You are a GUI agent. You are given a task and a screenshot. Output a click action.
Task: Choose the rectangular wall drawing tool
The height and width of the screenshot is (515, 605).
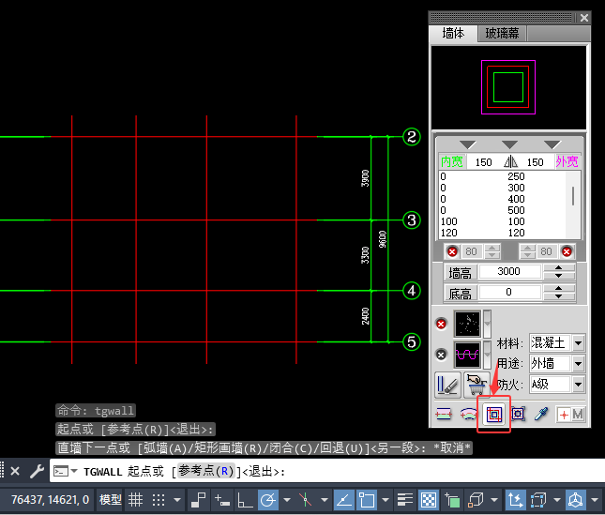[494, 415]
